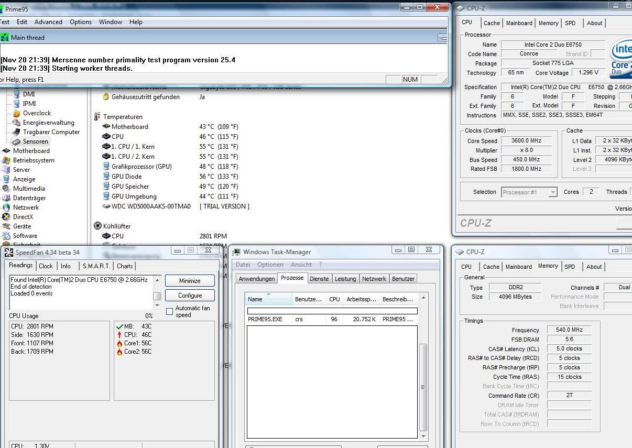Open the Netzwerk category
The image size is (632, 448).
click(26, 207)
